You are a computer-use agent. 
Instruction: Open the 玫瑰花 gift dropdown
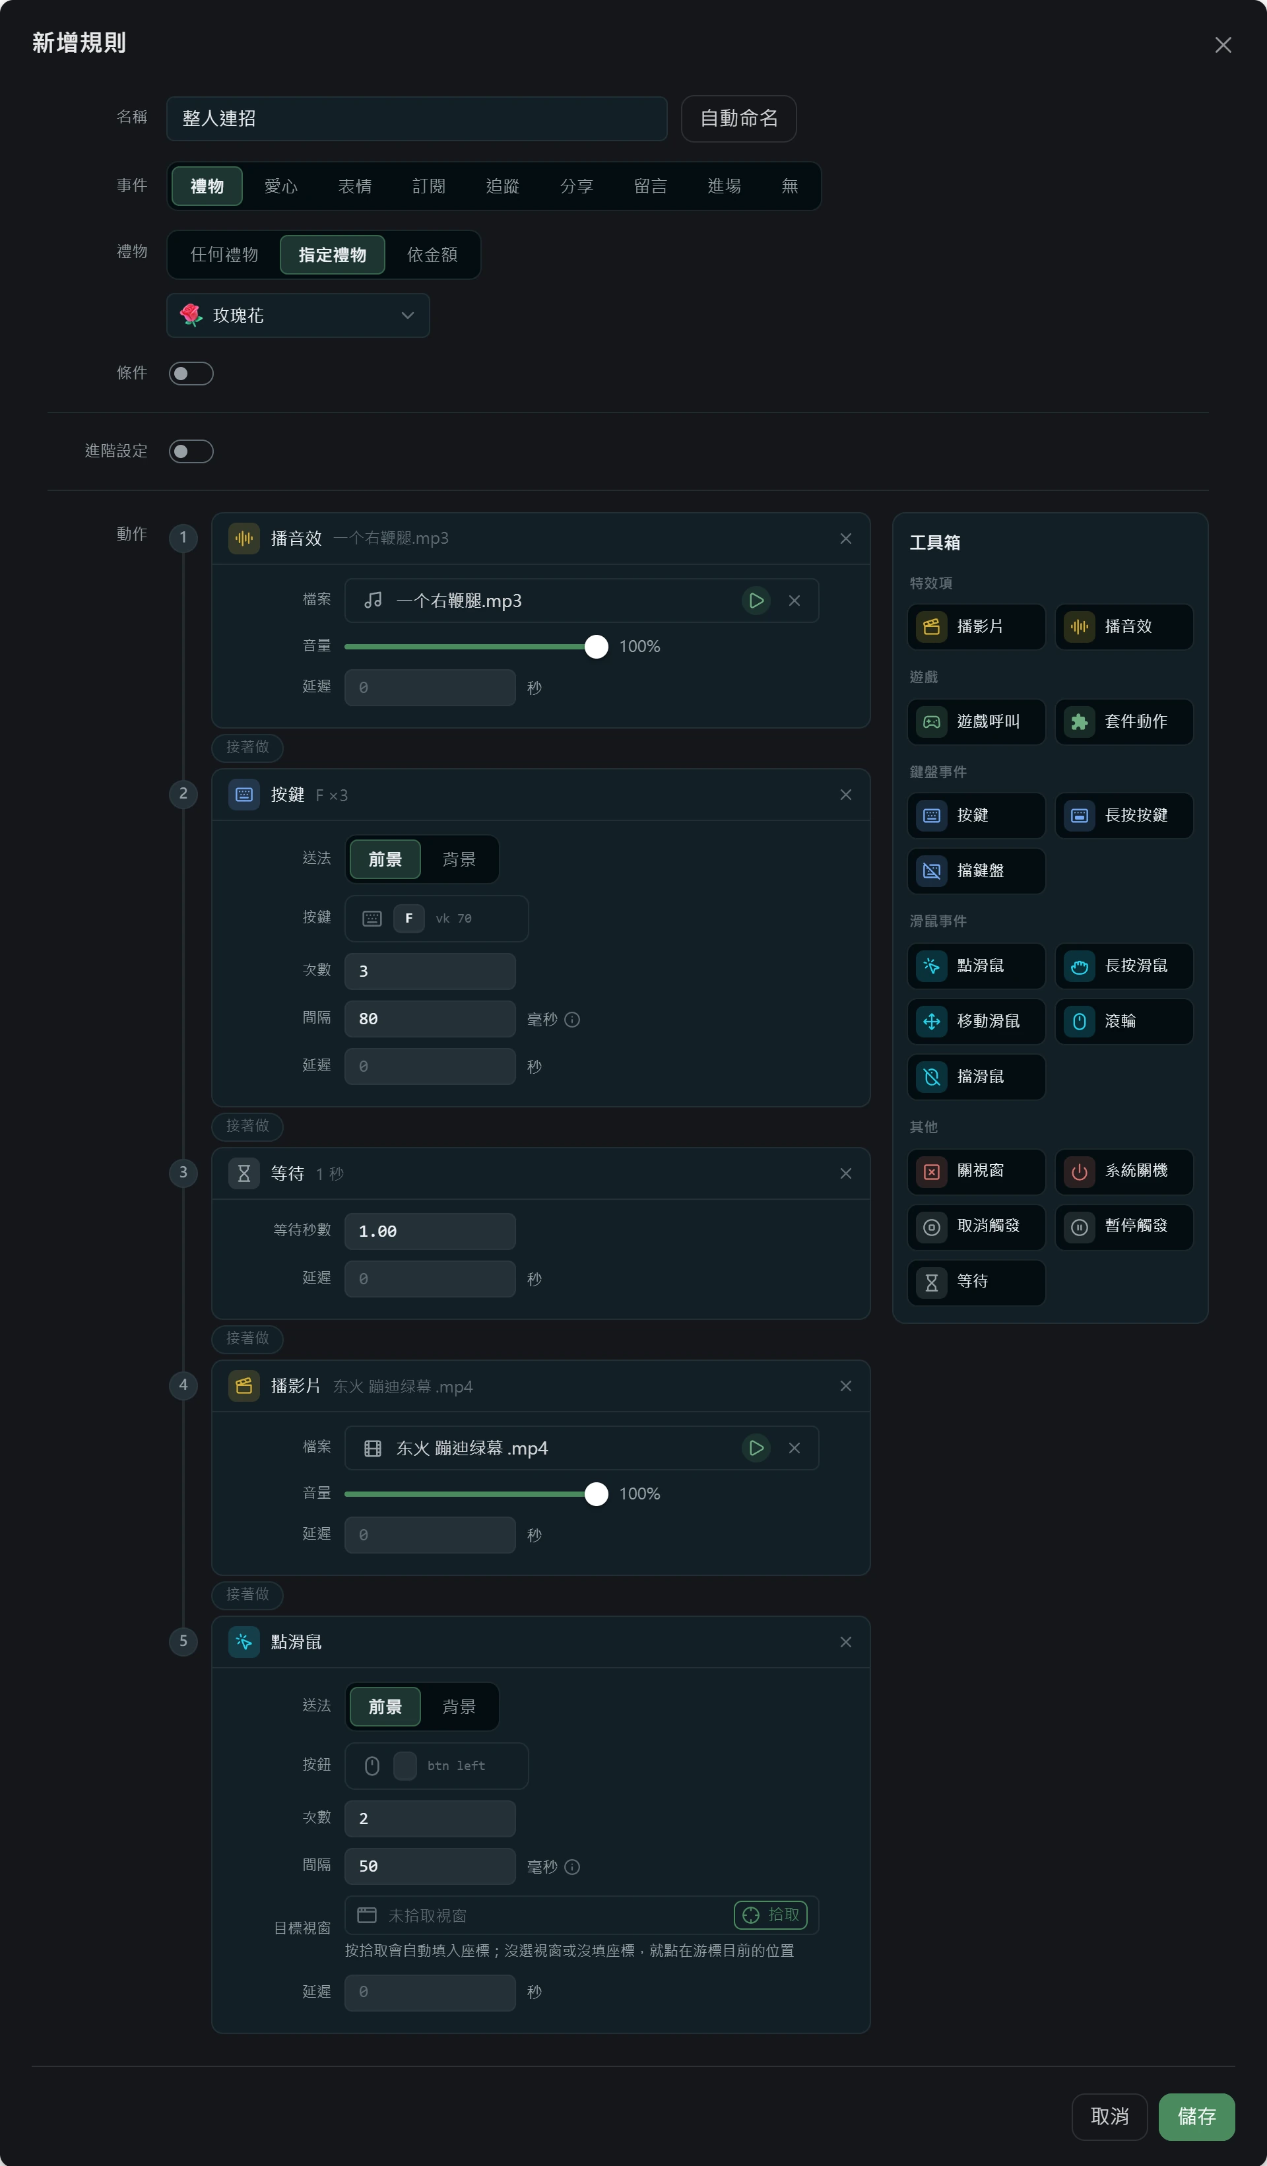pos(298,315)
